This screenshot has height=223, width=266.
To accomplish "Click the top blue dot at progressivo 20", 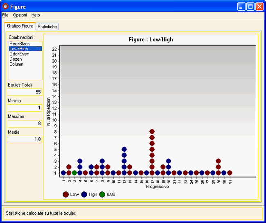I will [x=169, y=161].
